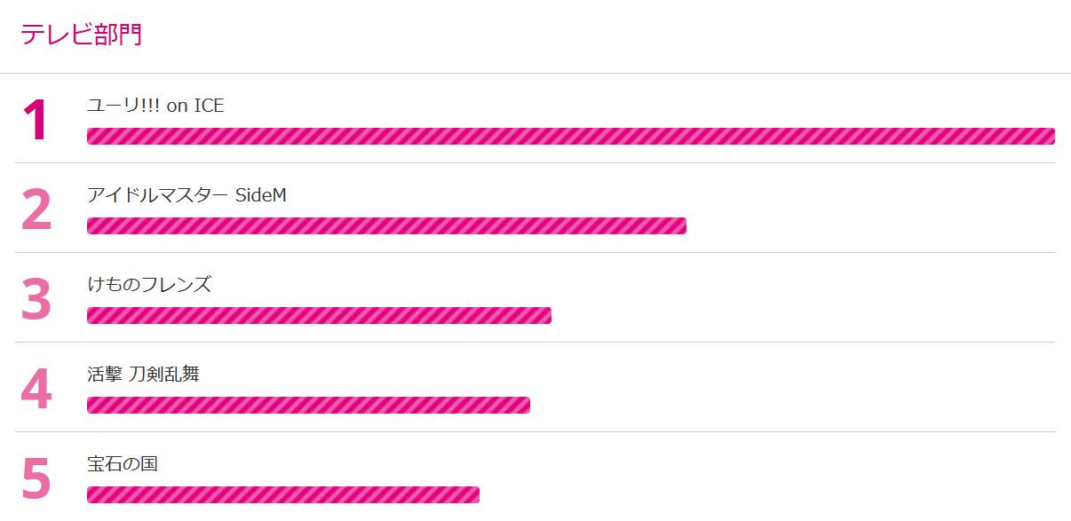
Task: Click the rank number 5
Action: pos(36,478)
